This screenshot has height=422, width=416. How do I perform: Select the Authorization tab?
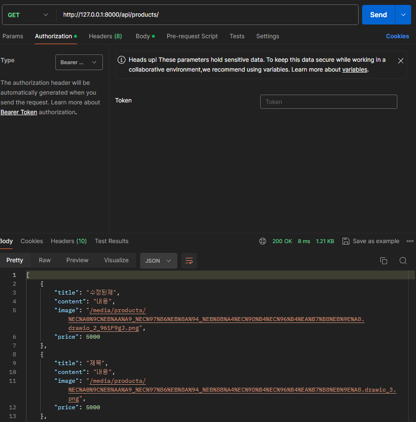click(56, 36)
